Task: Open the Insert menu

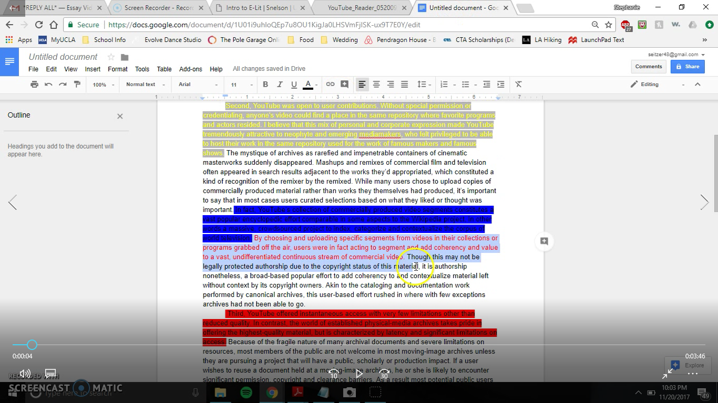Action: click(x=93, y=69)
